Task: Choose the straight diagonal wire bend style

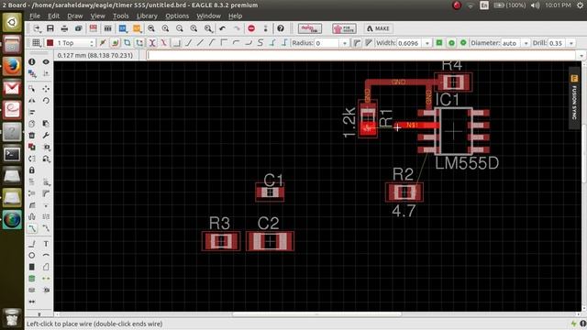Action: click(200, 43)
